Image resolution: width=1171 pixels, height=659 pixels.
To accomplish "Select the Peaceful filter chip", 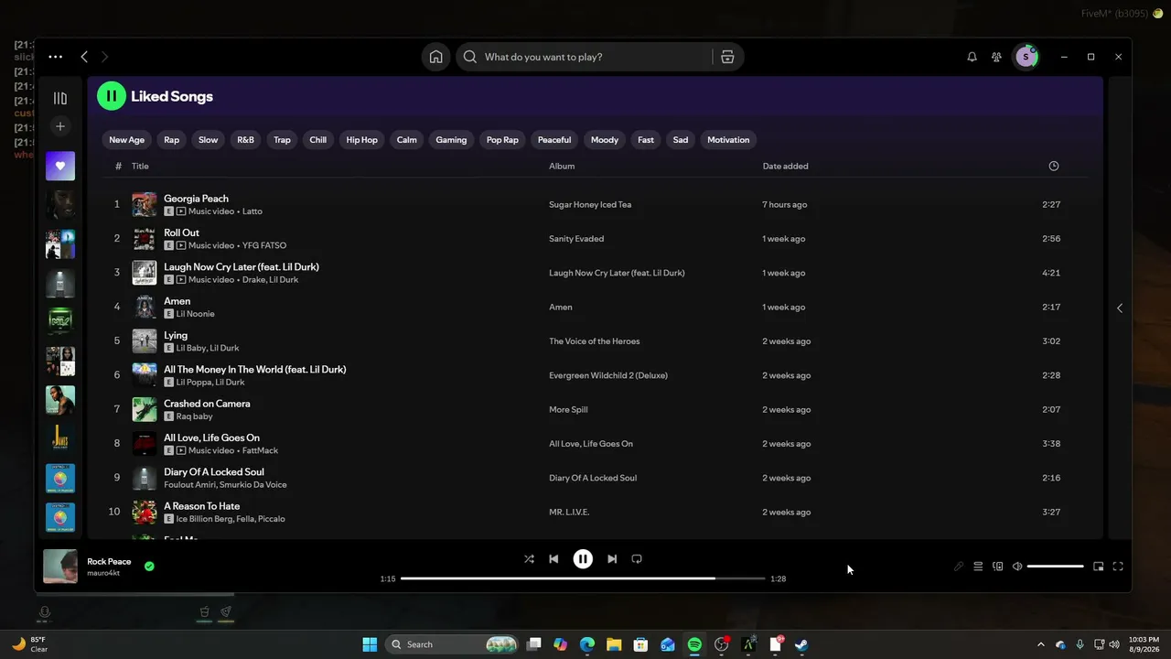I will coord(554,140).
